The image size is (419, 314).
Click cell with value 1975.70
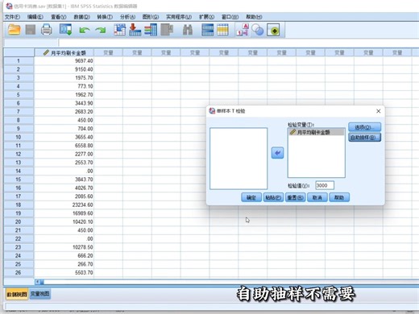point(64,78)
